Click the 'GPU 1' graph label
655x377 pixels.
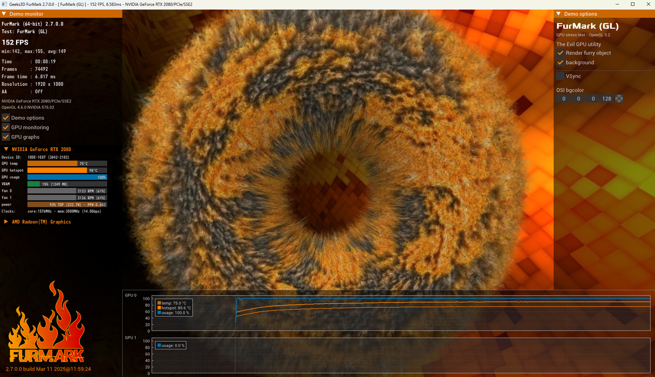point(131,338)
